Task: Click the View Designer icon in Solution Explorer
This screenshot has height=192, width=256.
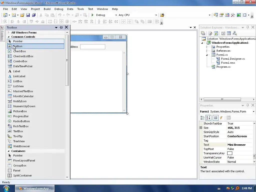Action: pyautogui.click(x=229, y=33)
